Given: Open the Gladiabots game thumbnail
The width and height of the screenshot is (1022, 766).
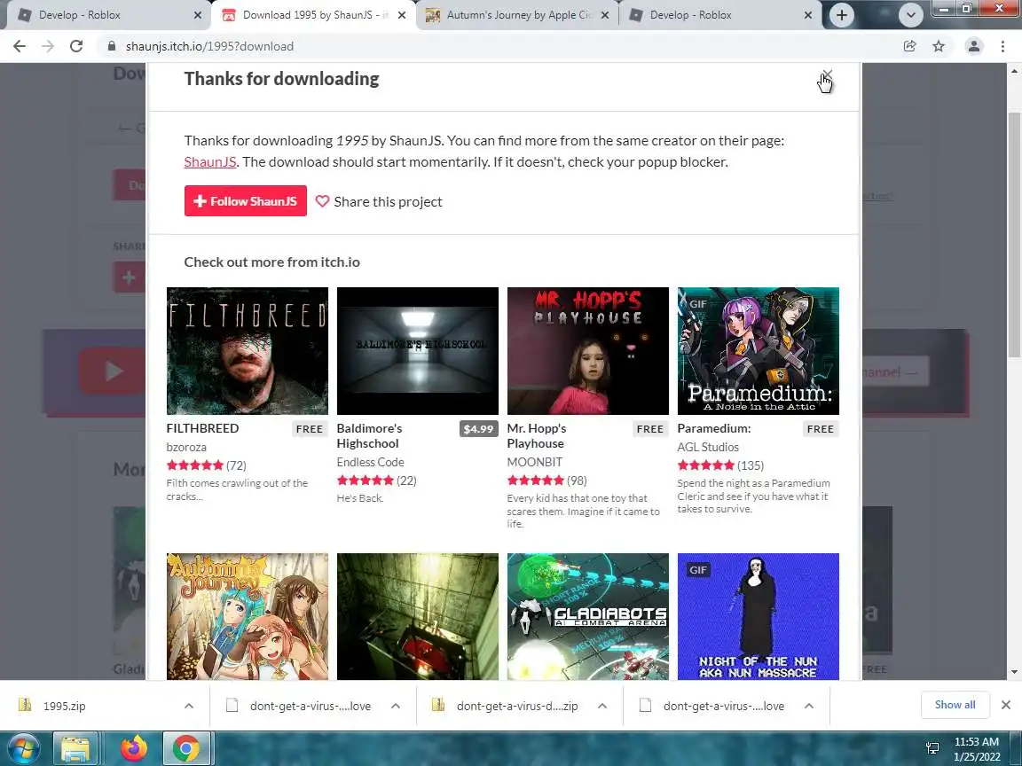Looking at the screenshot, I should (x=588, y=616).
